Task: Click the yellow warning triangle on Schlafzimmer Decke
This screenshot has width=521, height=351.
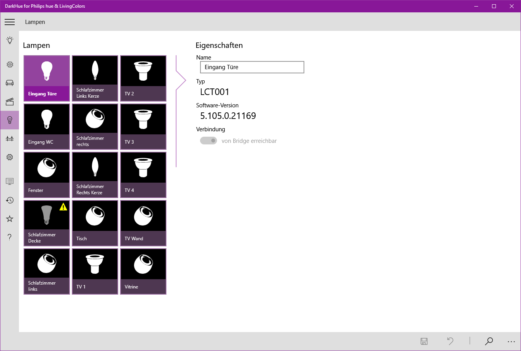Action: pos(63,207)
